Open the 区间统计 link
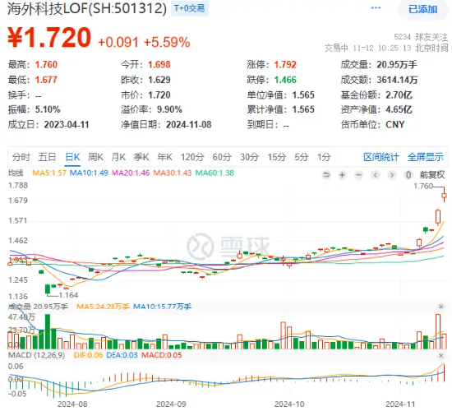Screen dimensions: 452x411 [x=381, y=157]
